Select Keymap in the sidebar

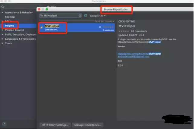coord(10,17)
